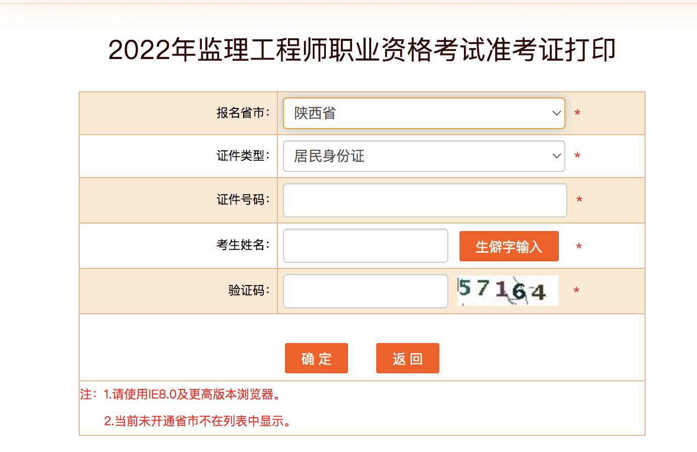Click the red asterisk beside 报名省市
This screenshot has width=697, height=452.
pos(577,113)
